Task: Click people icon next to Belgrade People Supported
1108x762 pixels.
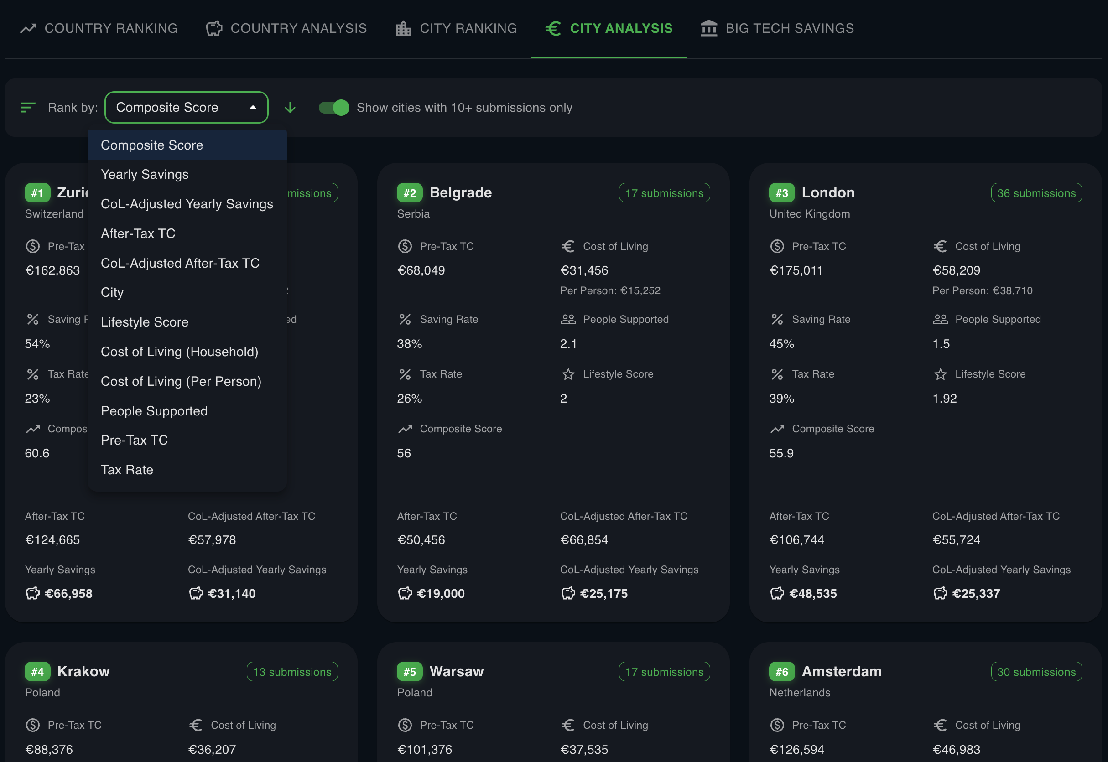Action: click(568, 319)
